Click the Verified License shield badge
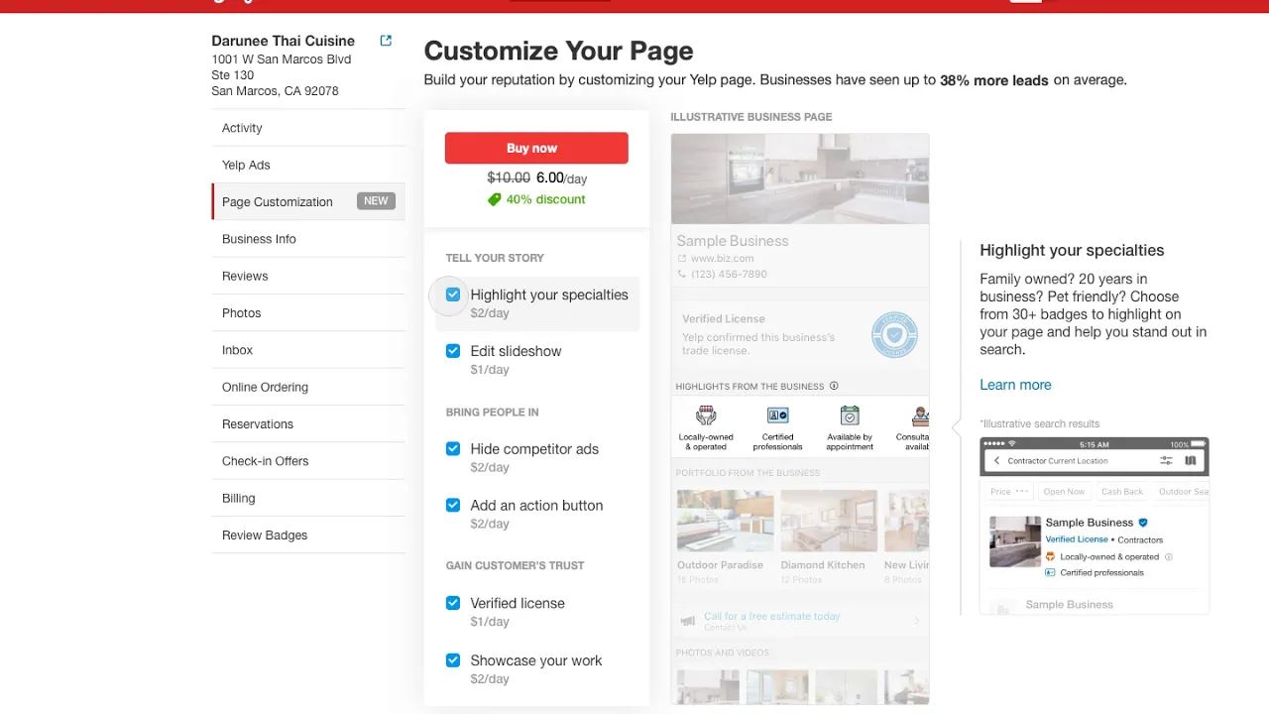The width and height of the screenshot is (1269, 714). (x=894, y=335)
